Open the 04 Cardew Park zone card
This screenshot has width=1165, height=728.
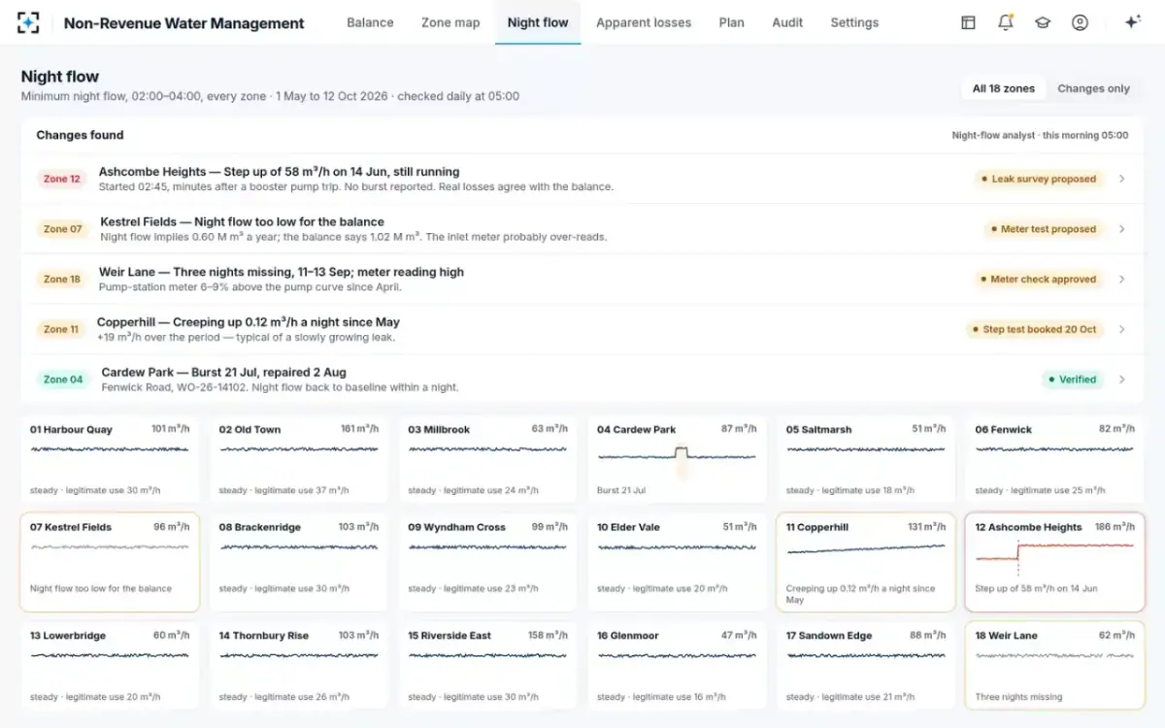677,459
